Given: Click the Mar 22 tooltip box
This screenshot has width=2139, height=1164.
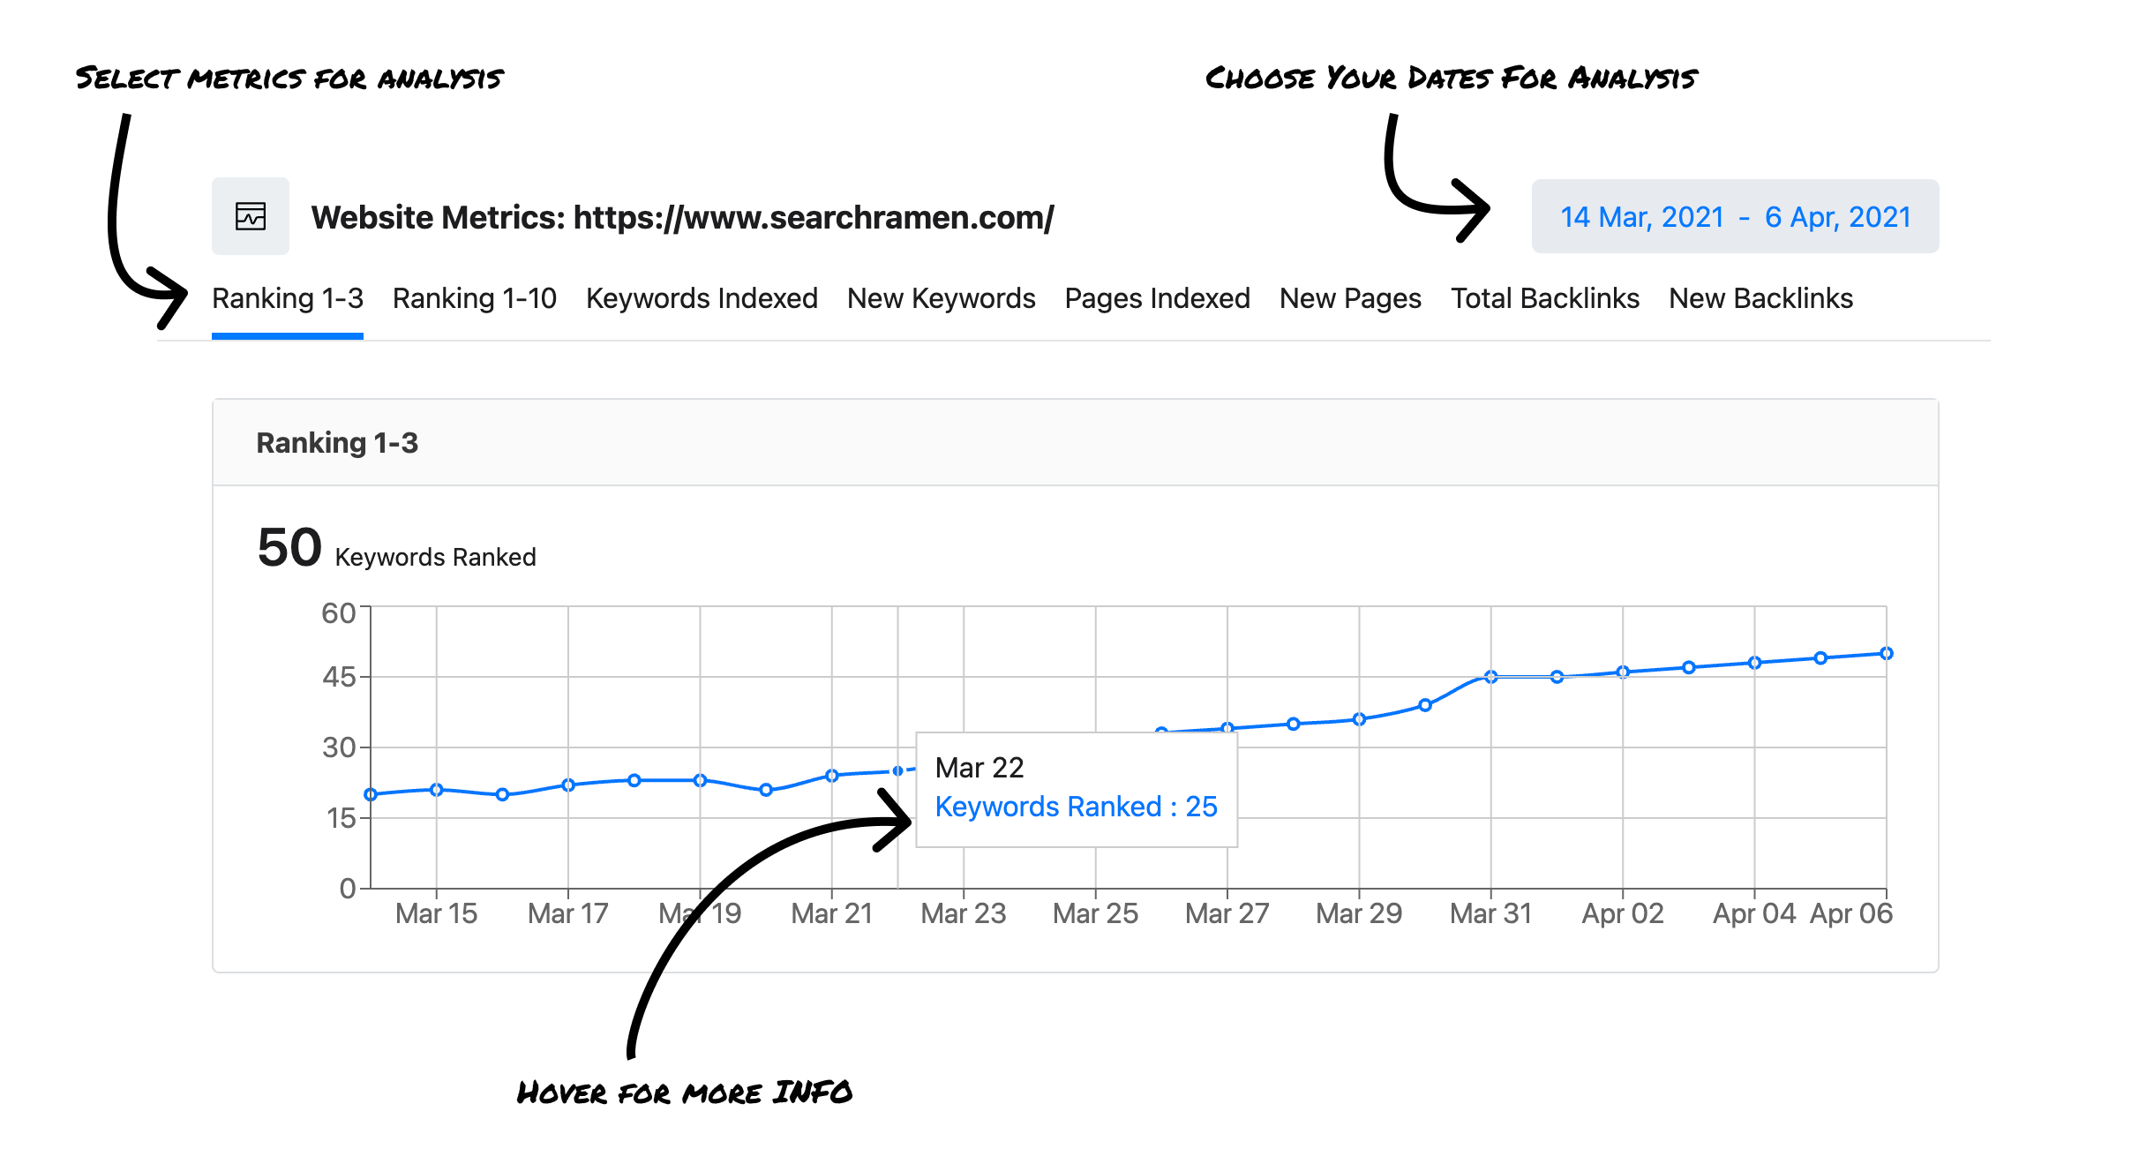Looking at the screenshot, I should click(x=1076, y=789).
